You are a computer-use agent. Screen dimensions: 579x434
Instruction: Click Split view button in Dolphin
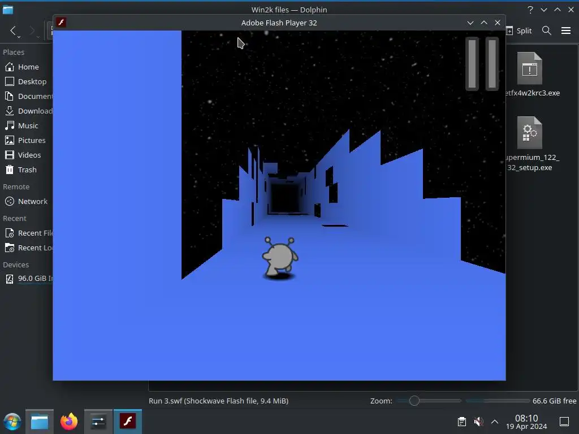(519, 31)
